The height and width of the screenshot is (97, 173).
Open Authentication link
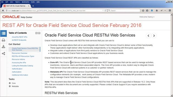point(17,69)
